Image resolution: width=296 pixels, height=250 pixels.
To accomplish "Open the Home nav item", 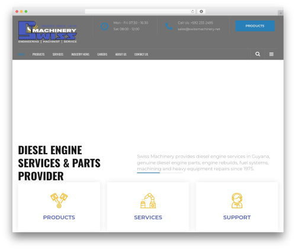I will pos(21,54).
